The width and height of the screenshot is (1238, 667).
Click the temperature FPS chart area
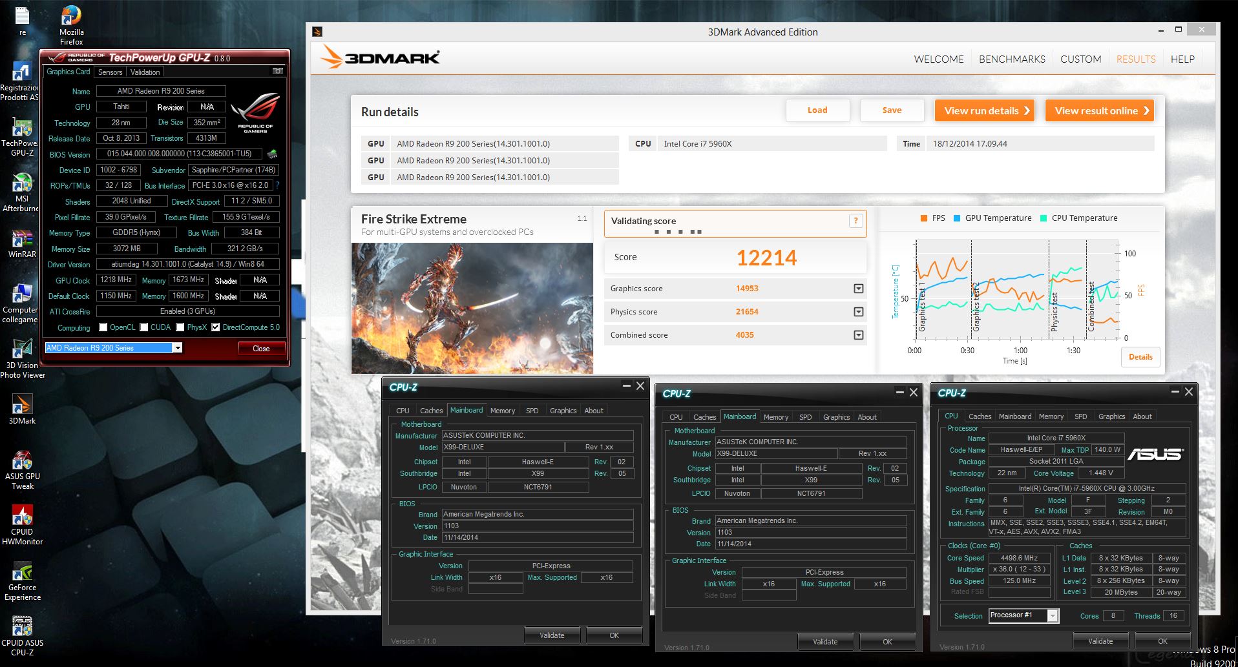(1017, 289)
